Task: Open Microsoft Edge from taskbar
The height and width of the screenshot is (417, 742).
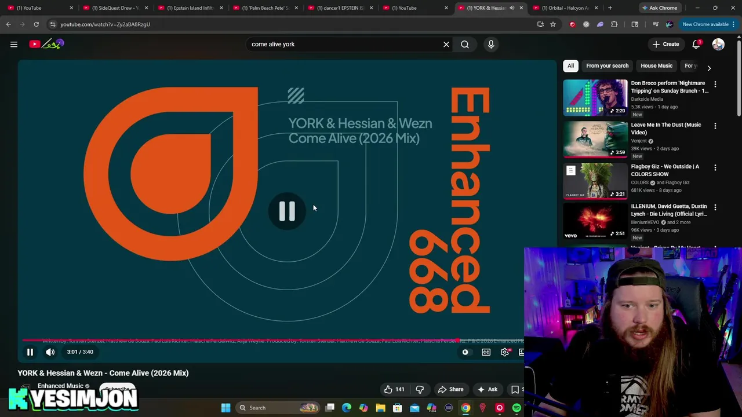Action: click(x=347, y=408)
